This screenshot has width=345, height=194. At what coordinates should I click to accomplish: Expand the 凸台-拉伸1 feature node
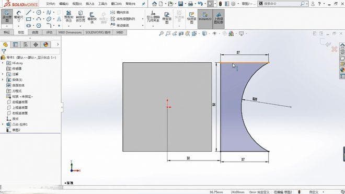pyautogui.click(x=3, y=124)
